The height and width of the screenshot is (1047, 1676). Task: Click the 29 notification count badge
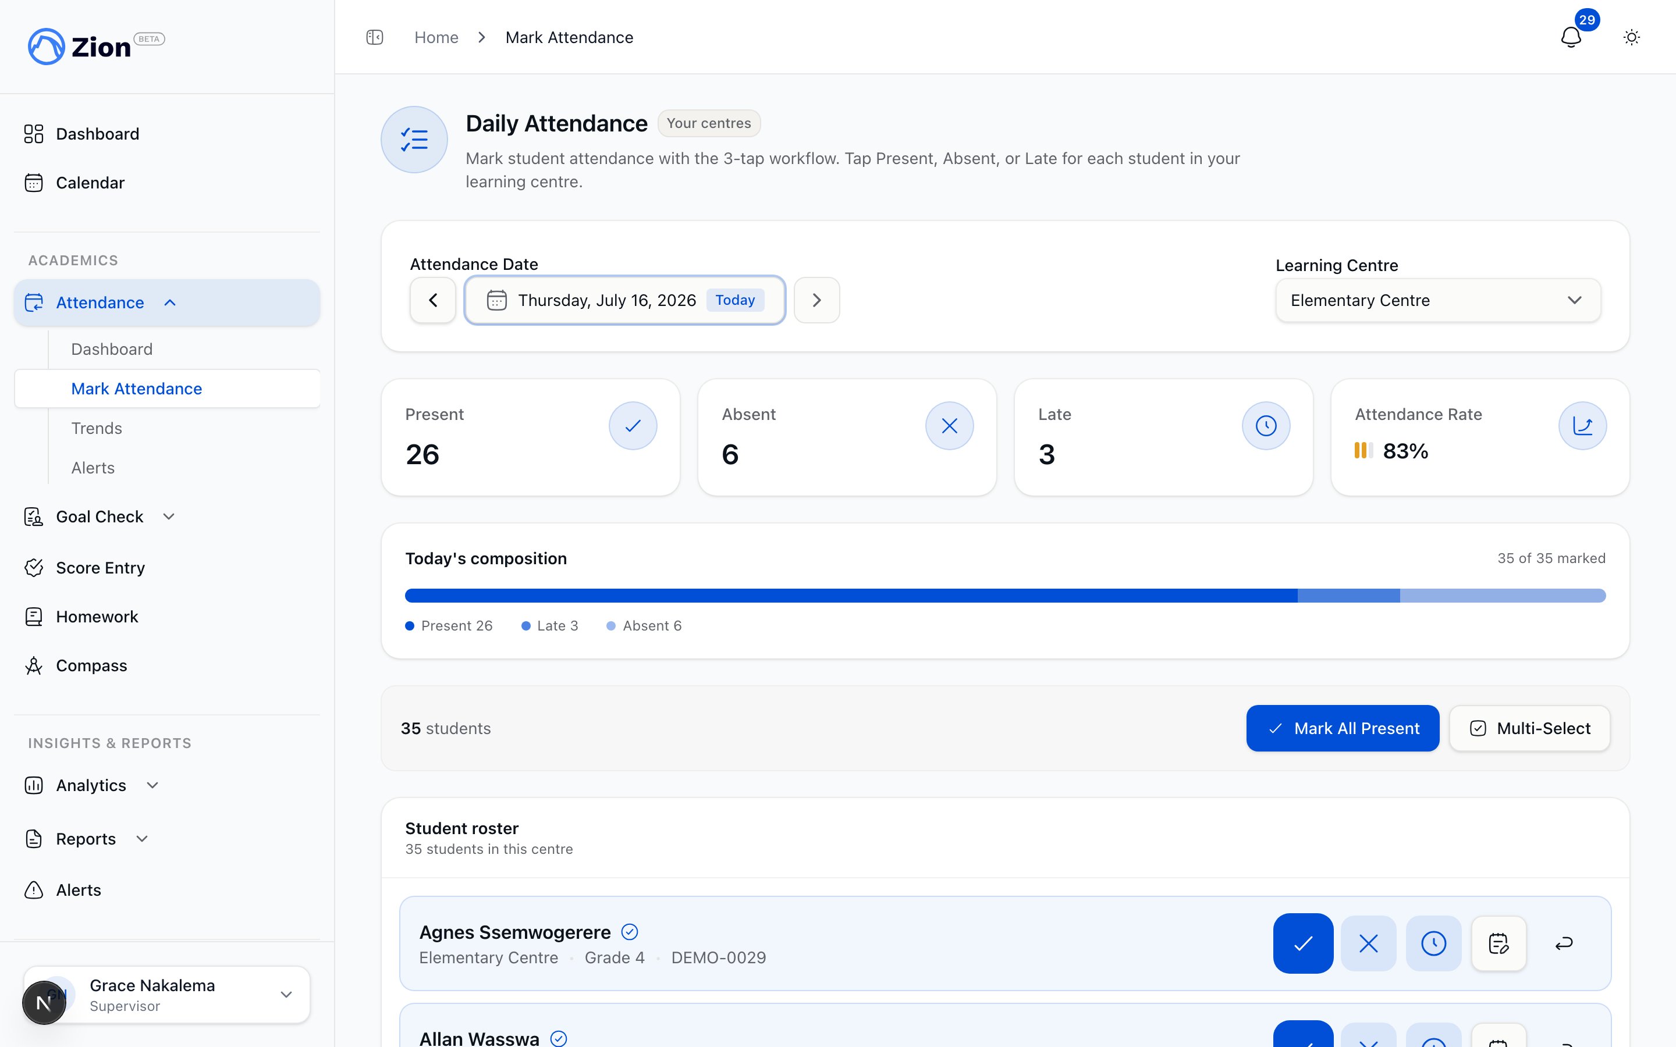click(1586, 20)
